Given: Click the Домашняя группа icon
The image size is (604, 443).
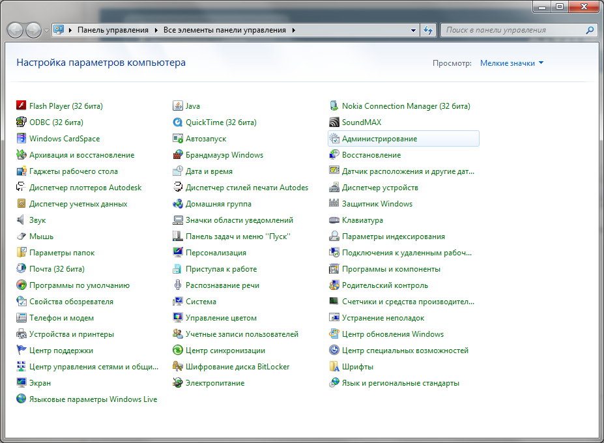Looking at the screenshot, I should (178, 203).
